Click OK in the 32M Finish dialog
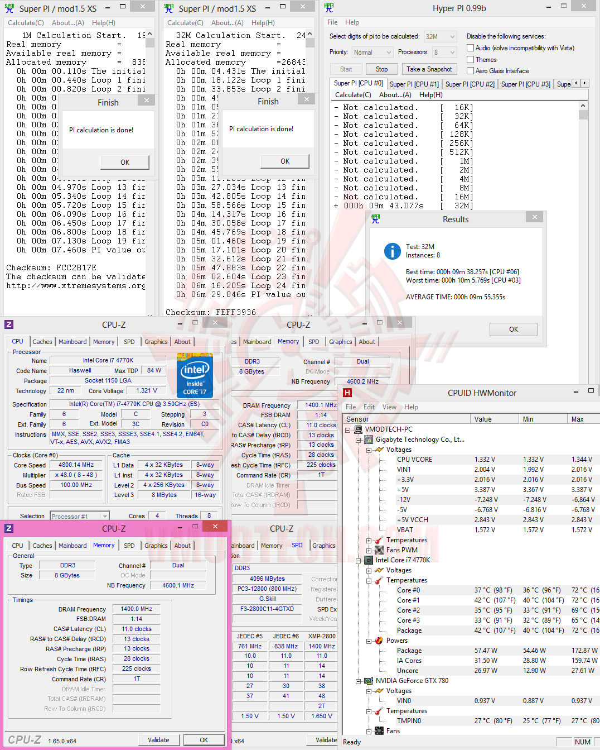 [x=285, y=161]
